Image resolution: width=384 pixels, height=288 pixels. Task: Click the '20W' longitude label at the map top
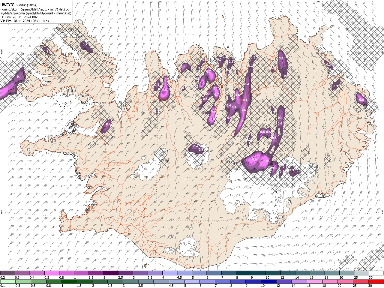[160, 1]
